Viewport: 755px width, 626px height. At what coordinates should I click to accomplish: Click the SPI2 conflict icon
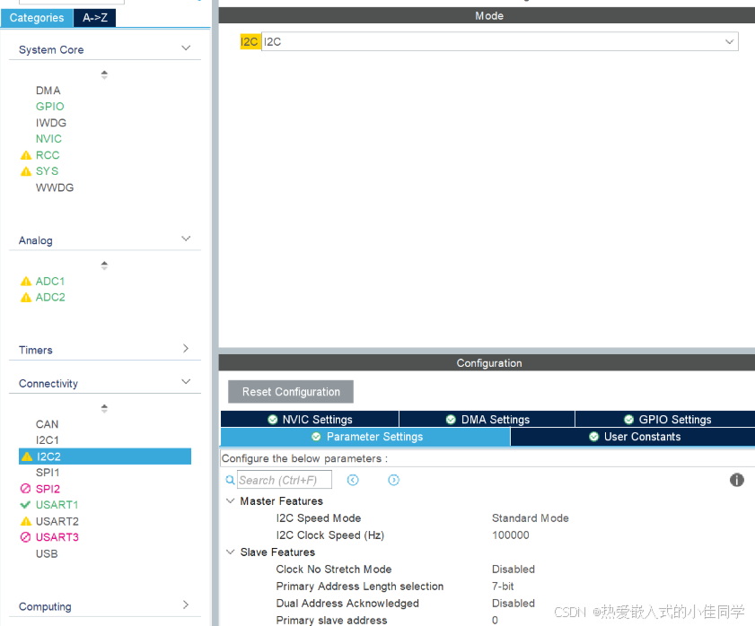[x=25, y=489]
